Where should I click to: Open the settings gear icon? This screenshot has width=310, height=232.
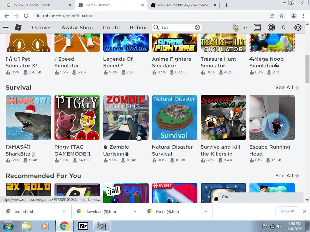coord(298,27)
